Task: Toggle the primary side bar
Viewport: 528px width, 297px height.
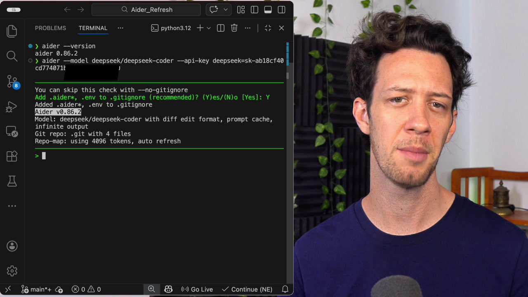Action: click(255, 9)
